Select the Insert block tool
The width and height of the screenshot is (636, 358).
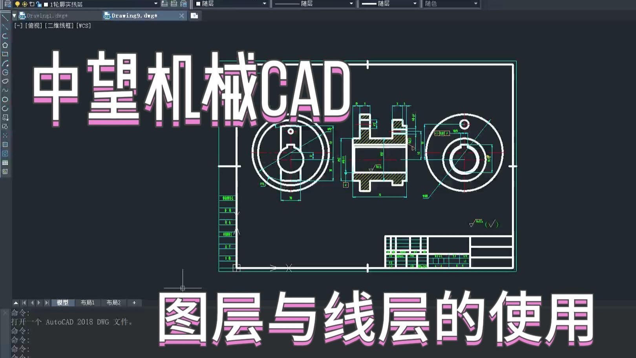click(5, 117)
